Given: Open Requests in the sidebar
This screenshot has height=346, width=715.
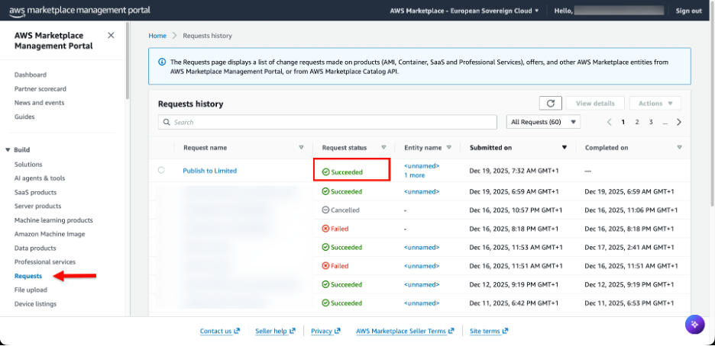Looking at the screenshot, I should pos(28,276).
